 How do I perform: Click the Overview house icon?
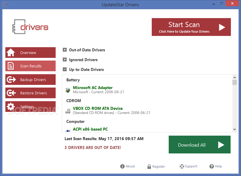[x=11, y=53]
